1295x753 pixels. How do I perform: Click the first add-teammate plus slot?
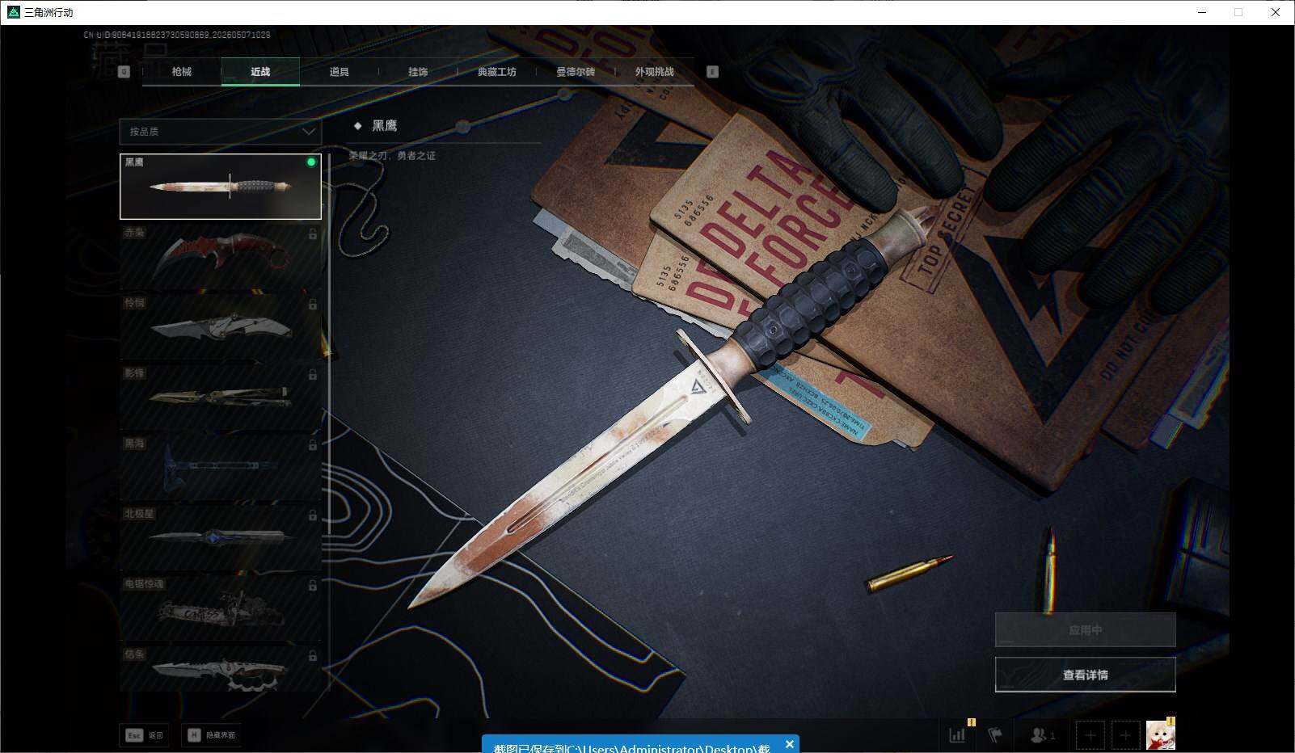(x=1090, y=735)
